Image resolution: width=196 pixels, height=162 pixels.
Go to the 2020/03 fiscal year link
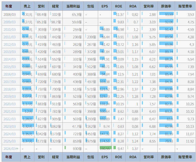[10, 104]
